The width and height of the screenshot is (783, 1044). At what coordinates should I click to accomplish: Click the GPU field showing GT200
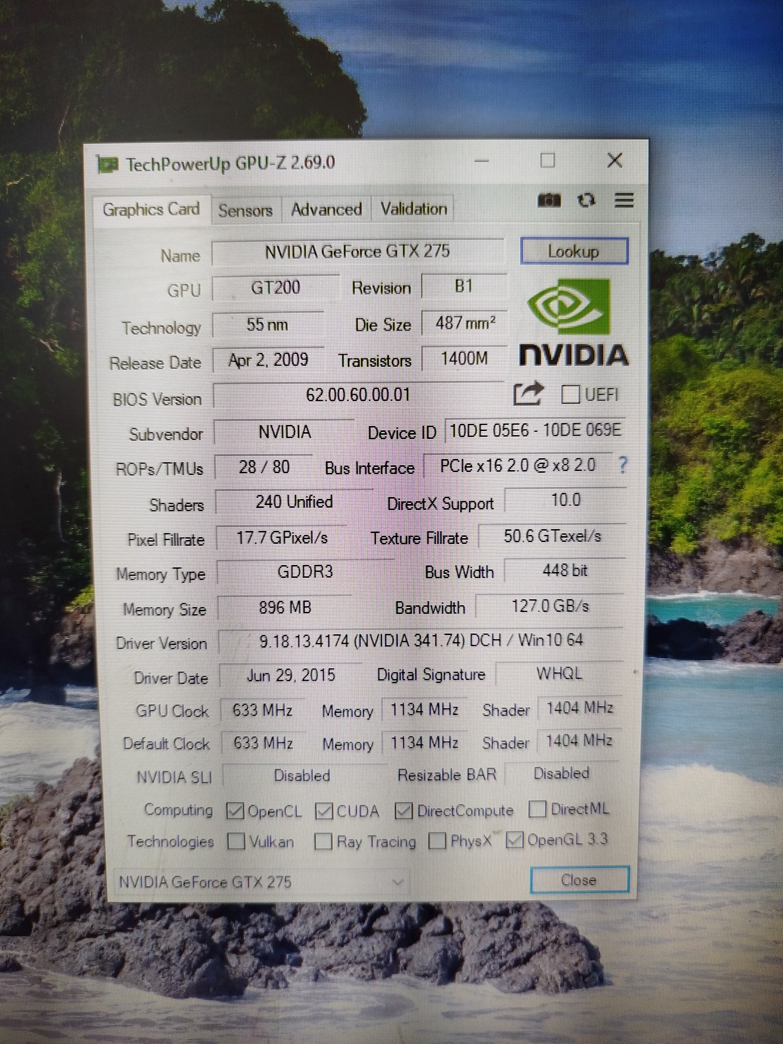coord(275,288)
